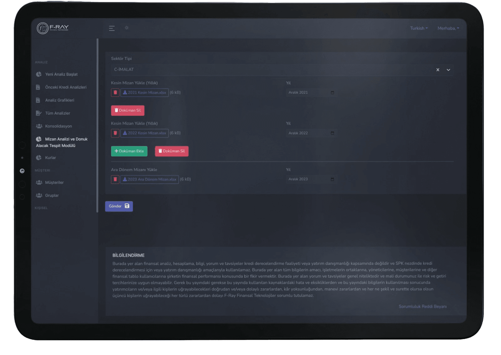This screenshot has height=355, width=501.
Task: Open calendar picker for Aralık 2023
Action: 333,179
